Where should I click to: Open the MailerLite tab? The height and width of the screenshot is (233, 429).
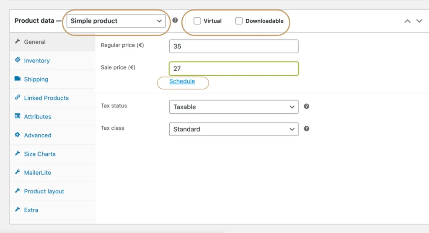pyautogui.click(x=52, y=173)
